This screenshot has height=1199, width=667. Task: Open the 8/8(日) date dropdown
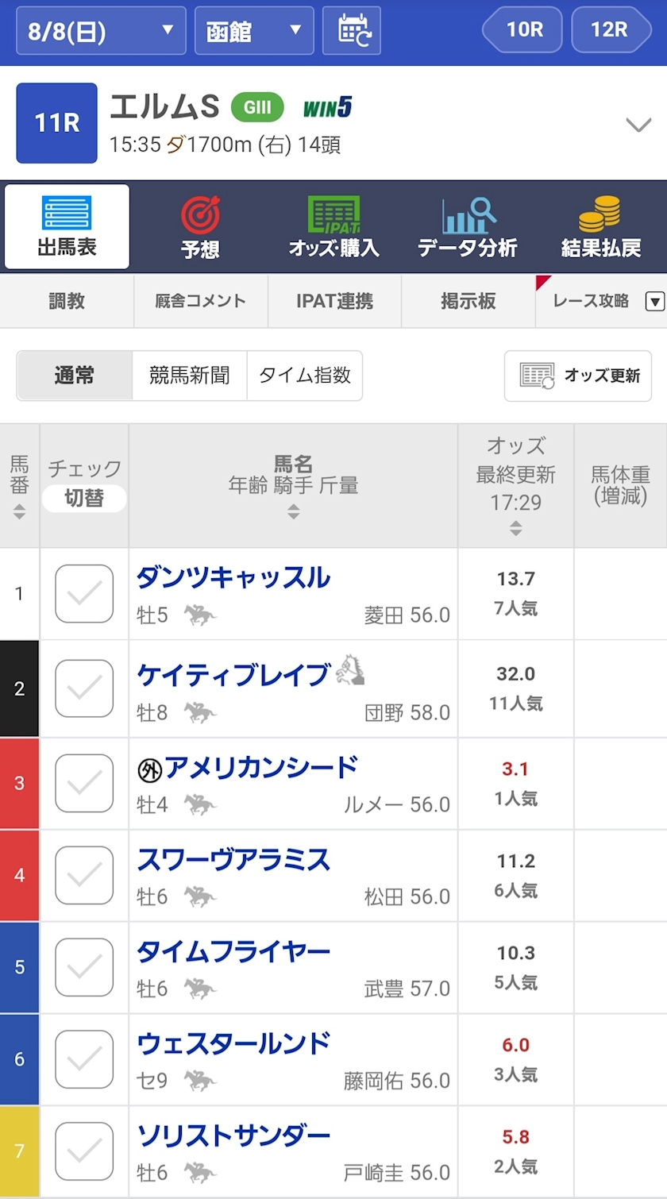[101, 31]
